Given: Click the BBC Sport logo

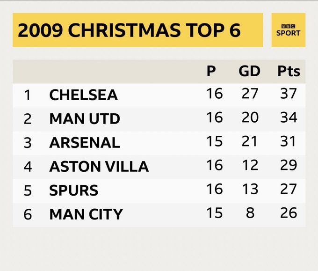Looking at the screenshot, I should pos(288,30).
